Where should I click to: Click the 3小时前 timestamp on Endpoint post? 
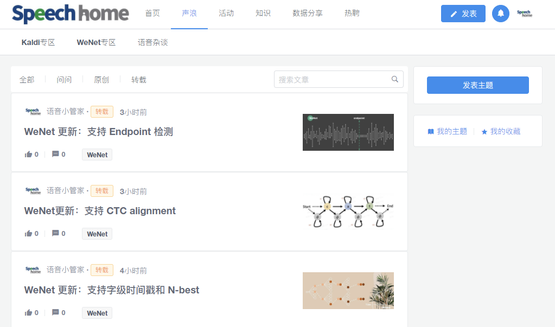[133, 113]
